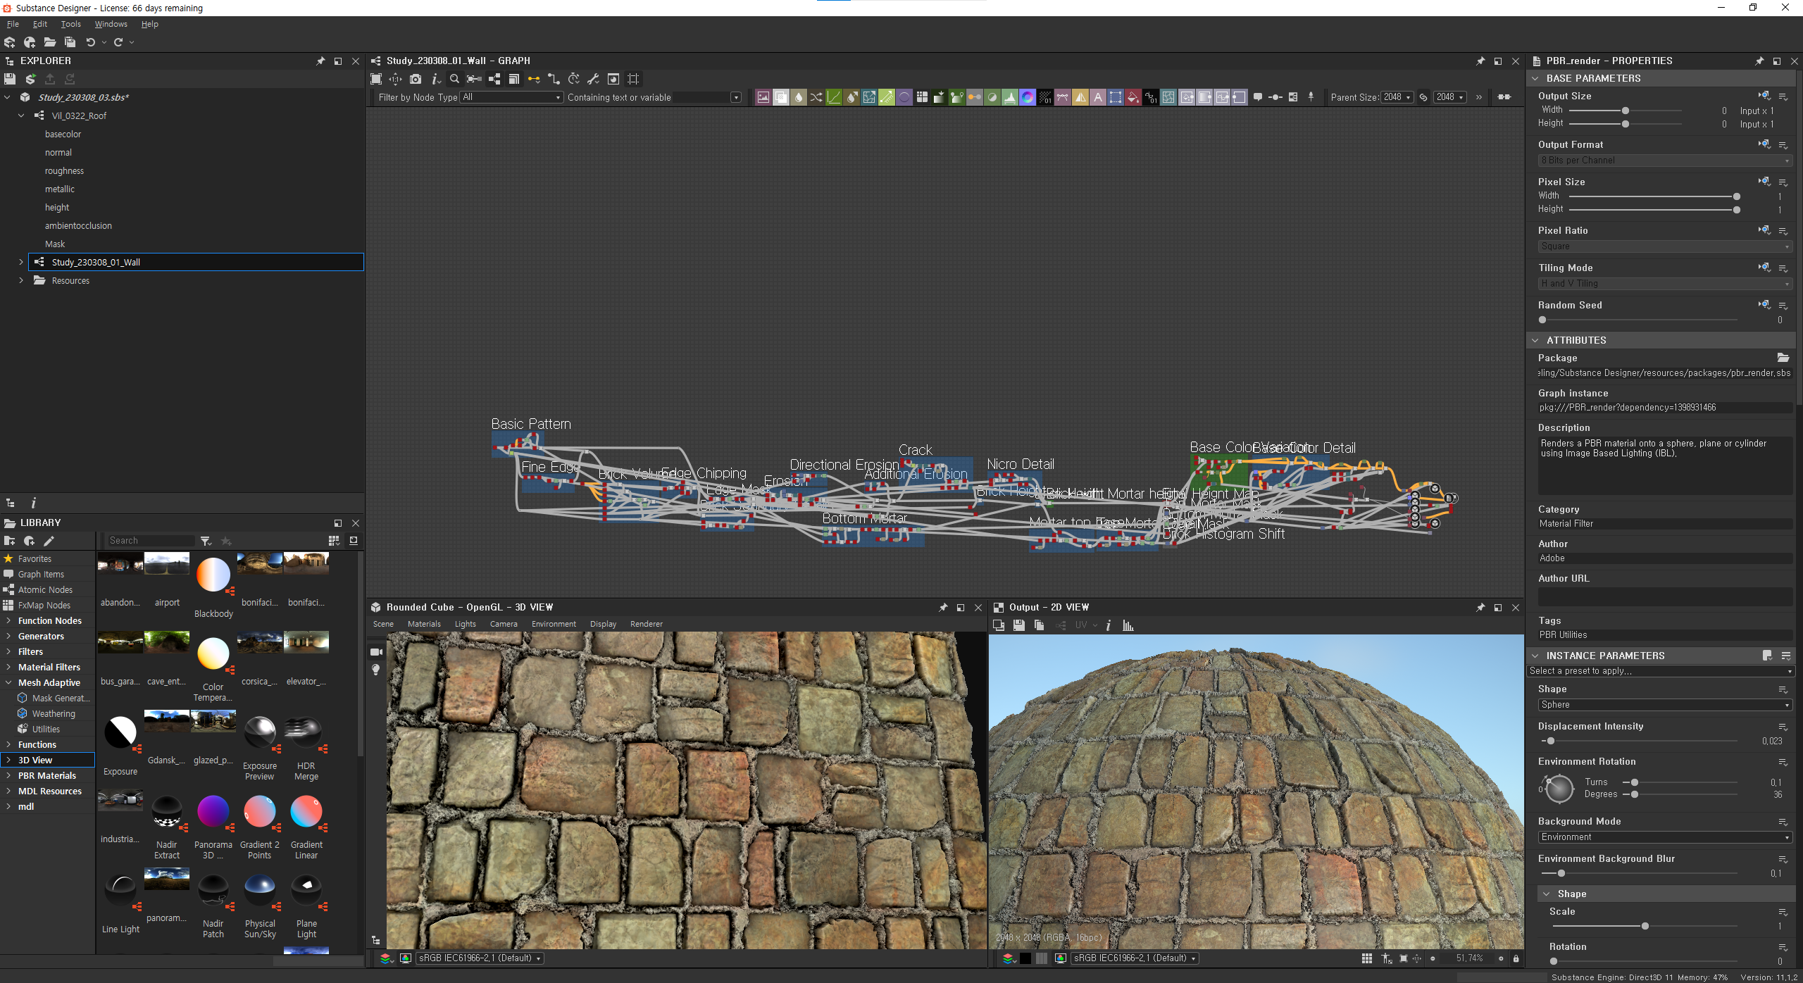
Task: Collapse the Vil_0322_Roof graph tree
Action: point(21,115)
